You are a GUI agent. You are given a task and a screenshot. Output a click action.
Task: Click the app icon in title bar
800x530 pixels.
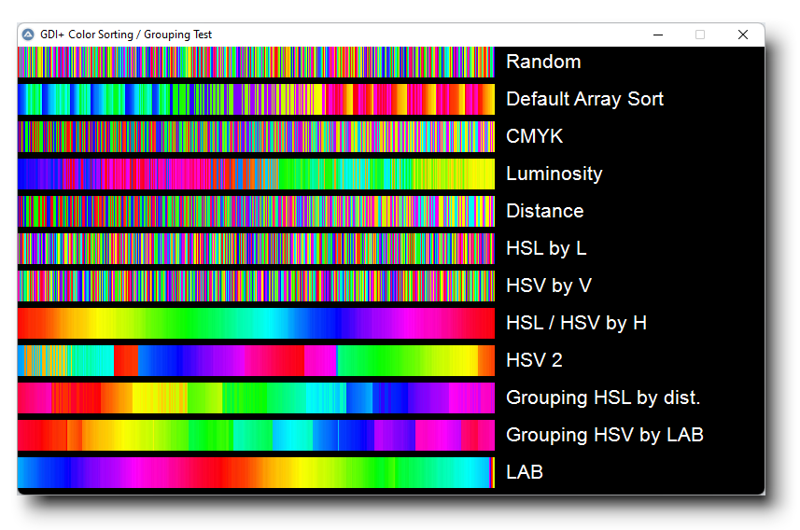point(28,35)
